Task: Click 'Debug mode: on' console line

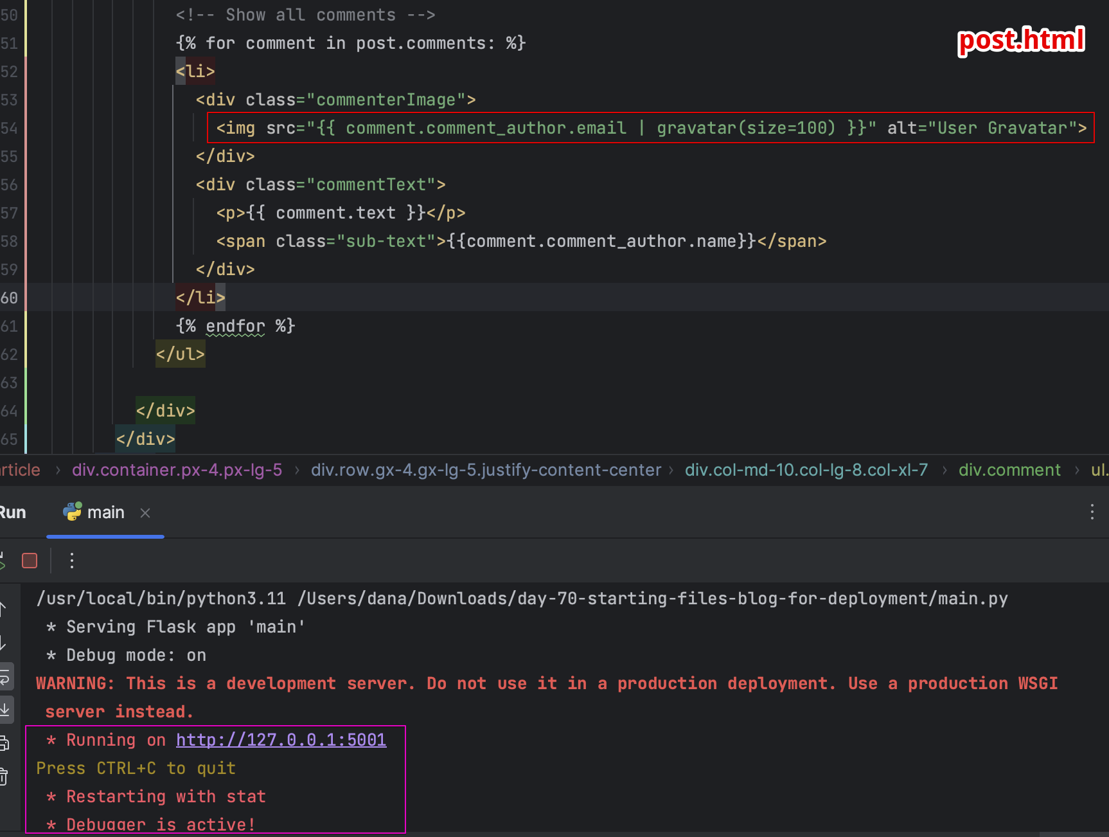Action: (126, 655)
